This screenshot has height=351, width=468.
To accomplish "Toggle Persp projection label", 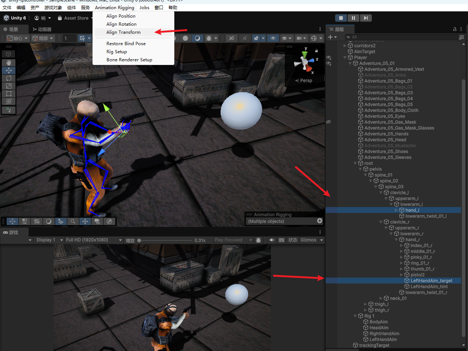I will pos(304,80).
